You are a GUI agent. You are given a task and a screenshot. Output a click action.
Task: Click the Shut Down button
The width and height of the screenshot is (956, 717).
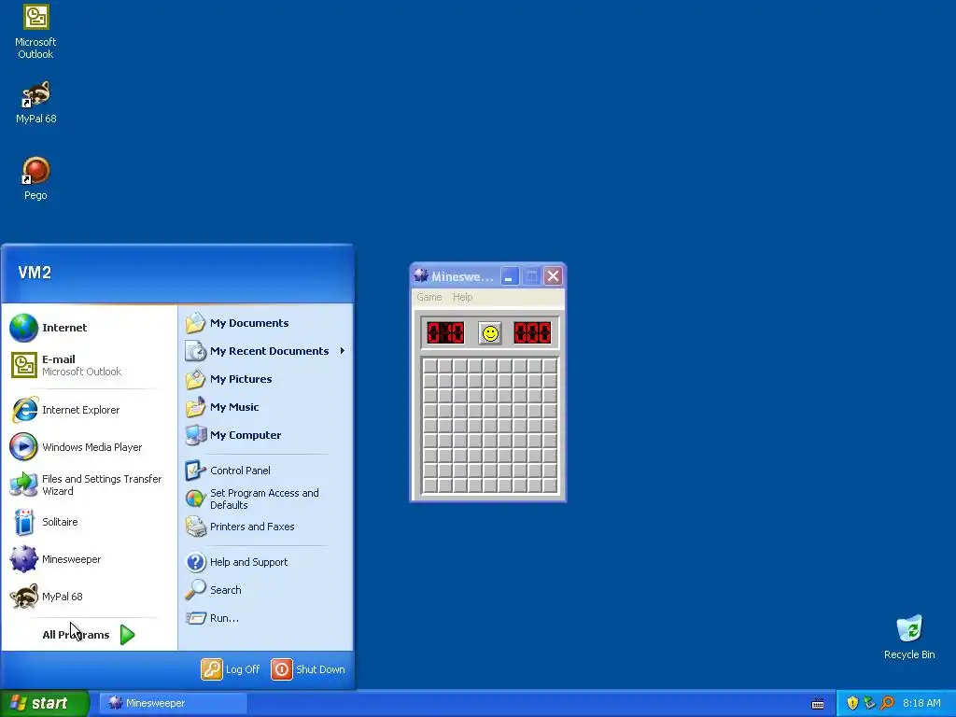308,669
